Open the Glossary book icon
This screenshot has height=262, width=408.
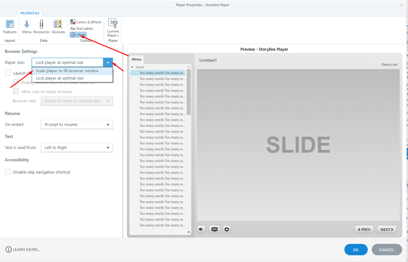[x=58, y=26]
